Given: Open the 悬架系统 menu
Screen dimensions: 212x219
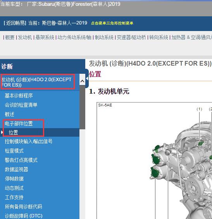Looking at the screenshot, I should [45, 37].
